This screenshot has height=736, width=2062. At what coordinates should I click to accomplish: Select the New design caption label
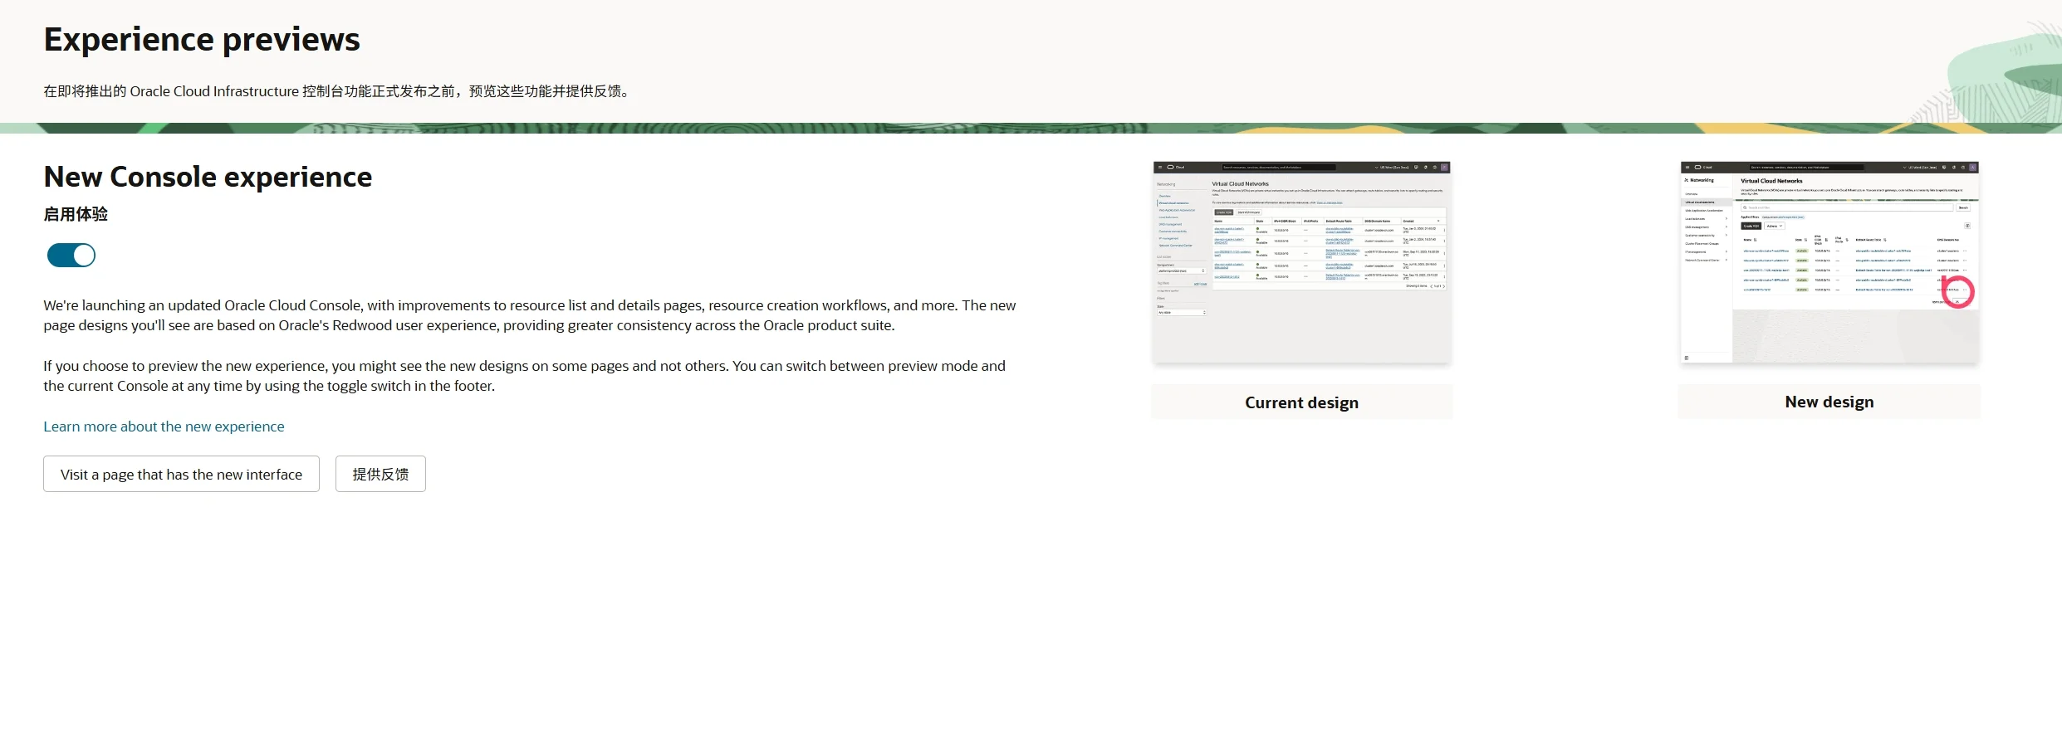coord(1829,402)
